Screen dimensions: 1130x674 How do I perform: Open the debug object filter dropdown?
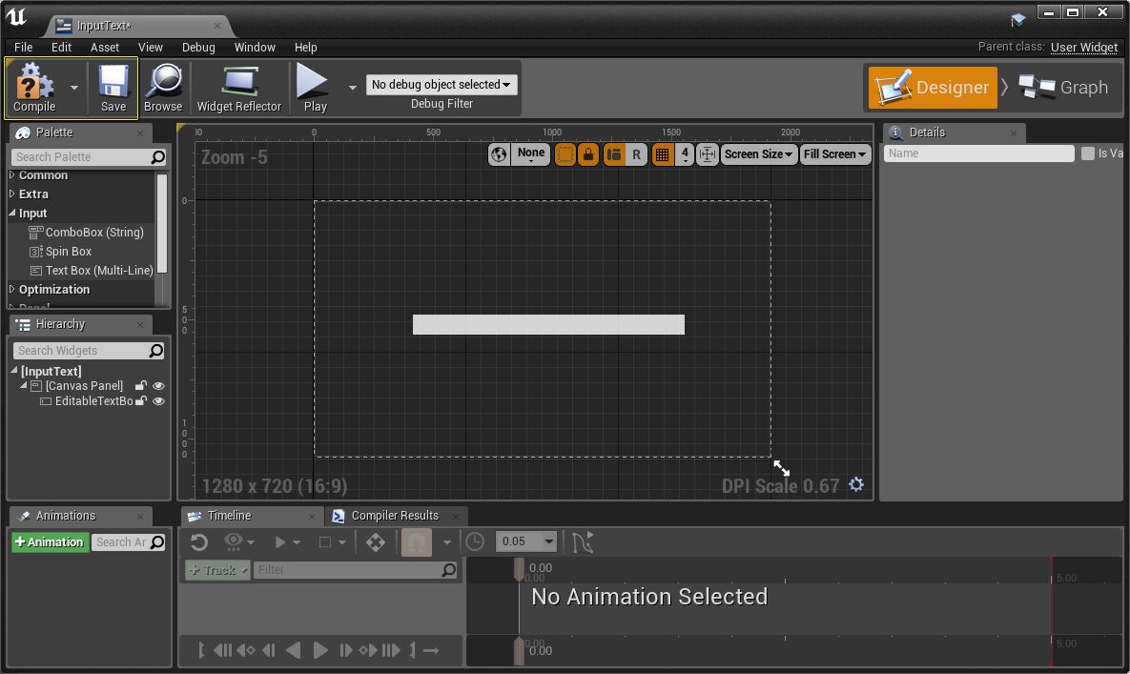click(x=441, y=85)
